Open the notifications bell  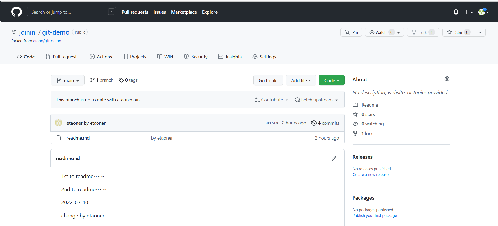[456, 12]
